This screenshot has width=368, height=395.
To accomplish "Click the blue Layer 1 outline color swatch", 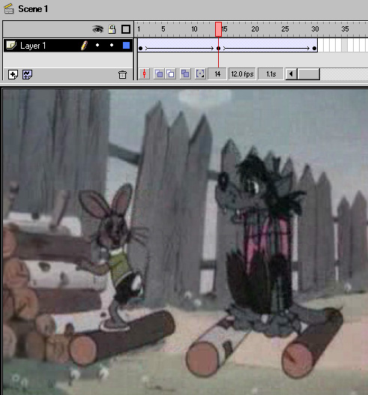I will click(x=126, y=45).
